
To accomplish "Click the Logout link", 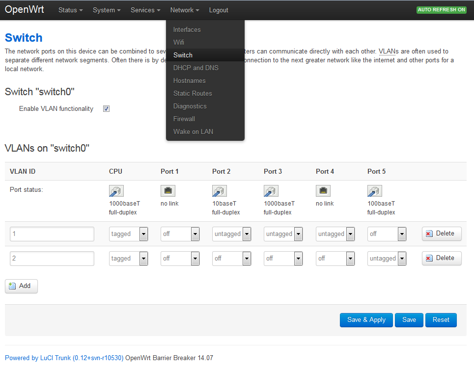I will (x=219, y=10).
